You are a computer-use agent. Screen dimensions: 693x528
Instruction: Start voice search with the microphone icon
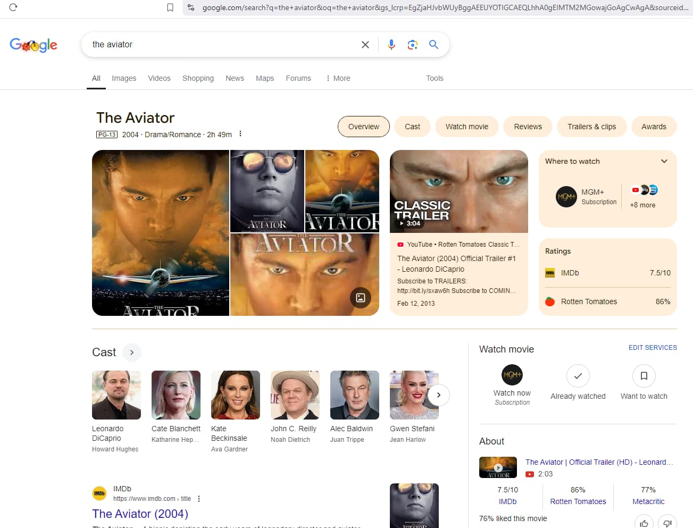click(x=391, y=45)
